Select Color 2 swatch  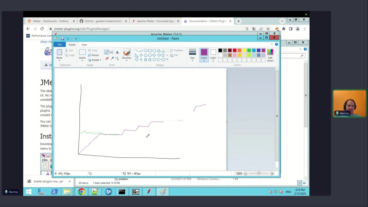point(213,55)
